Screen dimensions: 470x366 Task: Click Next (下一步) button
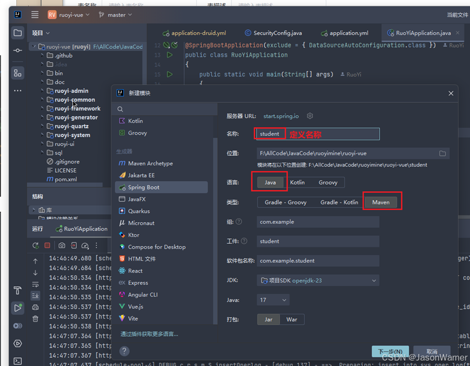pos(390,351)
